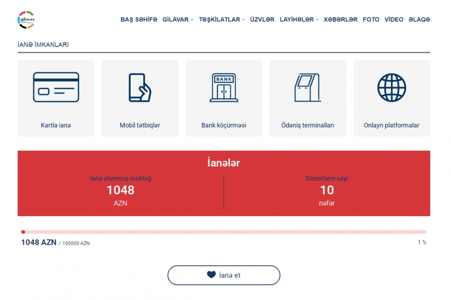Viewport: 451px width, 300px height.
Task: Click the donation progress bar
Action: [x=224, y=232]
